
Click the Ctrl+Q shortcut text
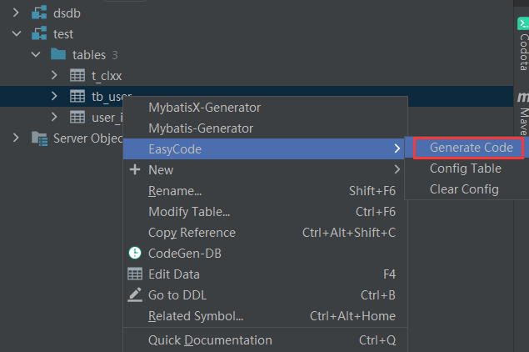coord(377,340)
